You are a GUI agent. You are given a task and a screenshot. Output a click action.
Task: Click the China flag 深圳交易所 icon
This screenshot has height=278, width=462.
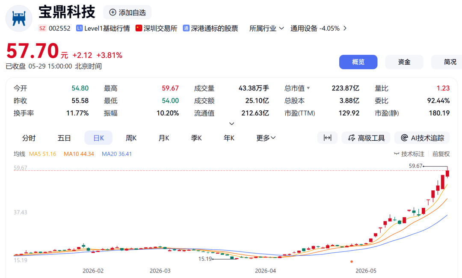pos(139,28)
